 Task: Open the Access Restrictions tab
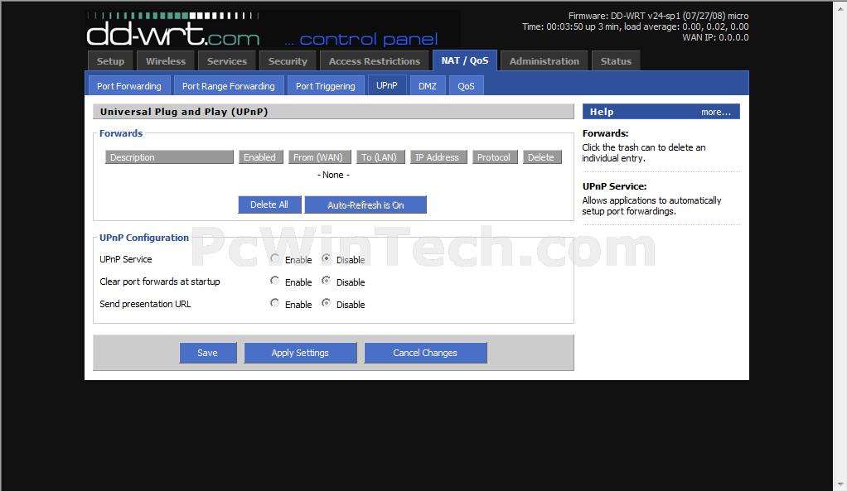click(375, 61)
